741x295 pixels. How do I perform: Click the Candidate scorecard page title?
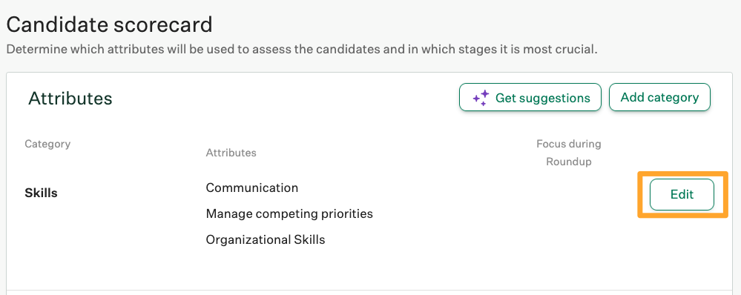coord(109,24)
